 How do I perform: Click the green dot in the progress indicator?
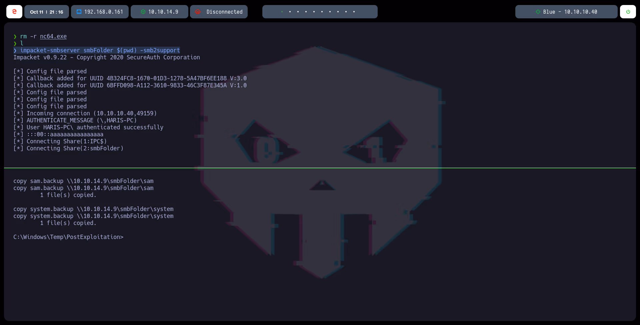(282, 12)
